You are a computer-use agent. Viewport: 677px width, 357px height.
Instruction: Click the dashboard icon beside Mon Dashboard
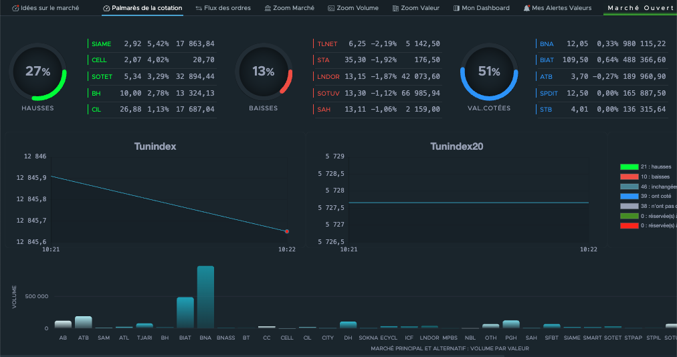point(456,8)
